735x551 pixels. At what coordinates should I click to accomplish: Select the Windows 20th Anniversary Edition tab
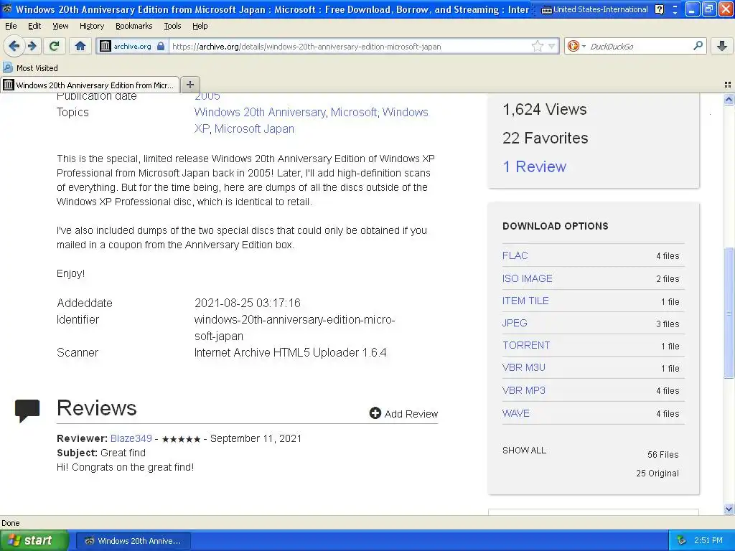[x=90, y=85]
